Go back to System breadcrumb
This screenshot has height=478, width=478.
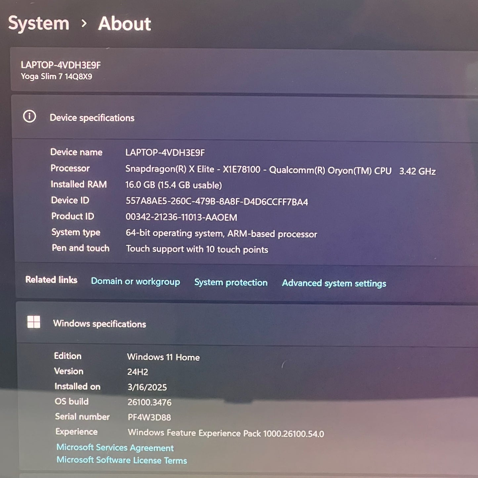39,23
